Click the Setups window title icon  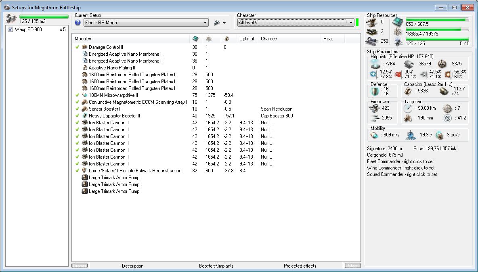7,7
